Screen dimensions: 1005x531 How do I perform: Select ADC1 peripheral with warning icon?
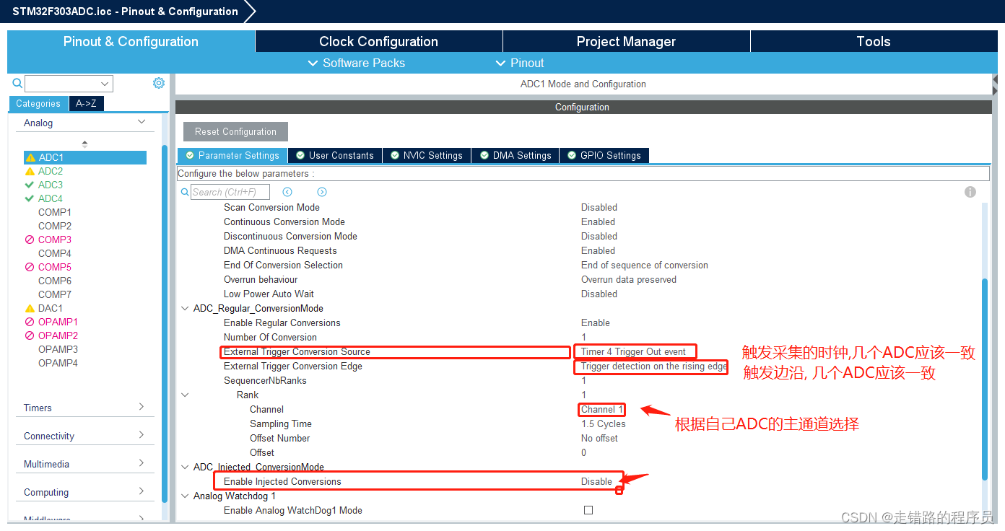(85, 157)
